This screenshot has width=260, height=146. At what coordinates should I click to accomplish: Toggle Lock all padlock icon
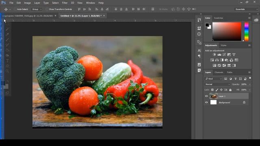pyautogui.click(x=230, y=90)
